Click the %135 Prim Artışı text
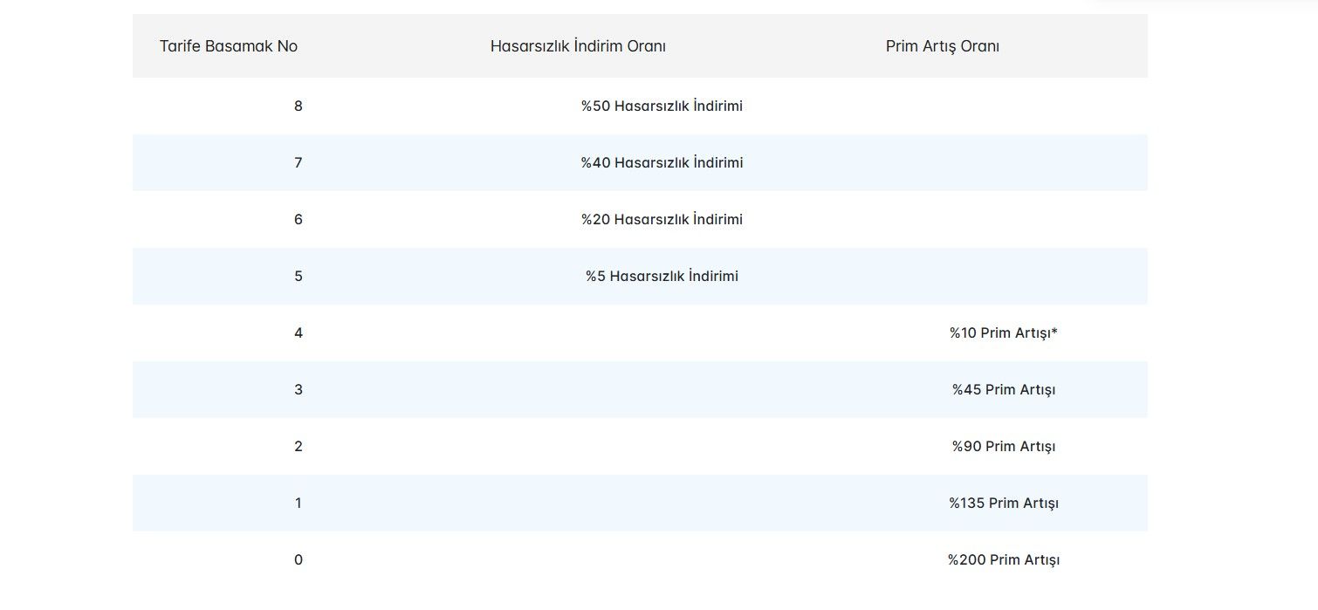 (1003, 504)
